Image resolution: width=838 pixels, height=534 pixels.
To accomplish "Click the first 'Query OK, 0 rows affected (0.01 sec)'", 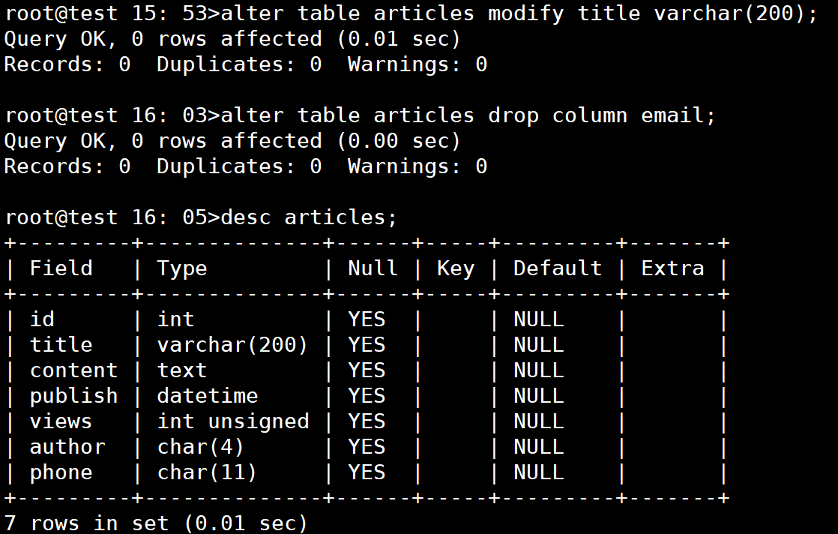I will [x=232, y=38].
